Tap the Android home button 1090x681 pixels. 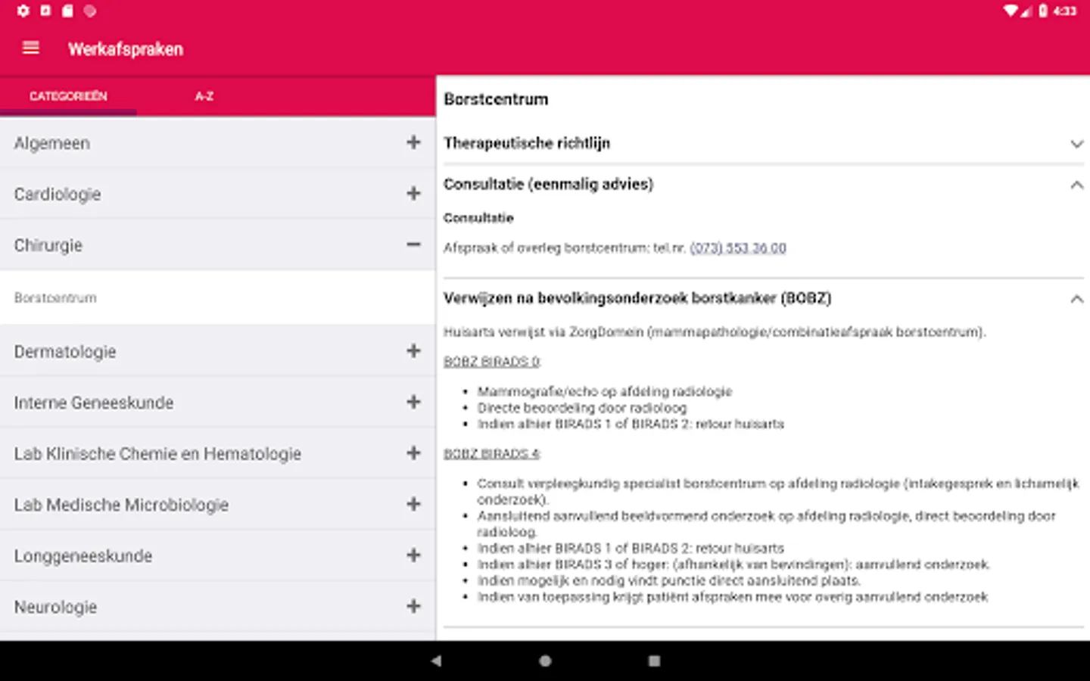[545, 661]
